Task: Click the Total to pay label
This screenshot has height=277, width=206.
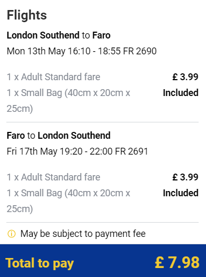Action: (x=40, y=263)
